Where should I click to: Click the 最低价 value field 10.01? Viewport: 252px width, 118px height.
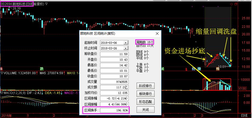tap(114, 71)
